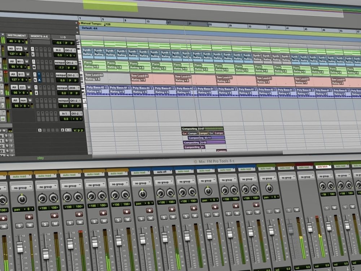Viewport: 361px width, 271px height.
Task: Select the 'Compositing_03-11' clip
Action: click(x=206, y=138)
